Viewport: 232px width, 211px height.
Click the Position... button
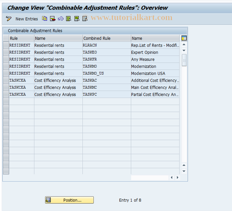69,200
